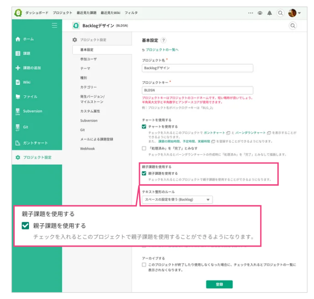Select メールによる課題登録 in settings menu
The height and width of the screenshot is (299, 314).
coord(97,139)
